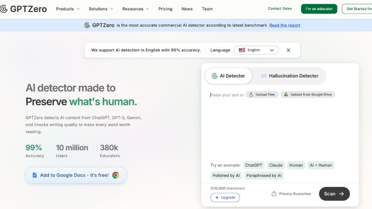Switch to the Hallucination Detector tab

290,76
